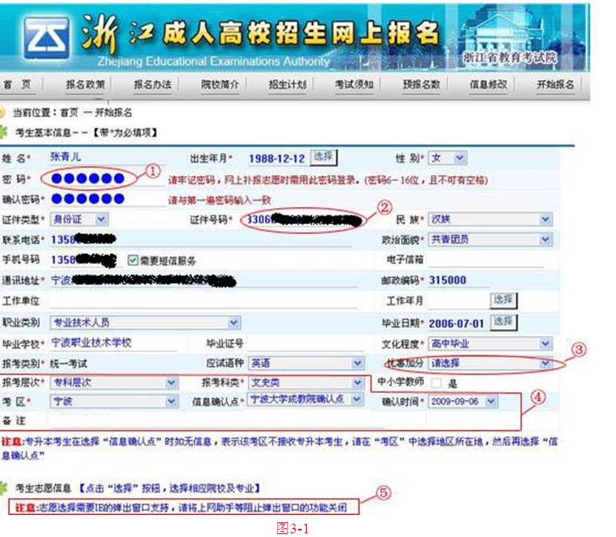616x537 pixels.
Task: Click the 电子信箱 email input field
Action: tap(486, 260)
